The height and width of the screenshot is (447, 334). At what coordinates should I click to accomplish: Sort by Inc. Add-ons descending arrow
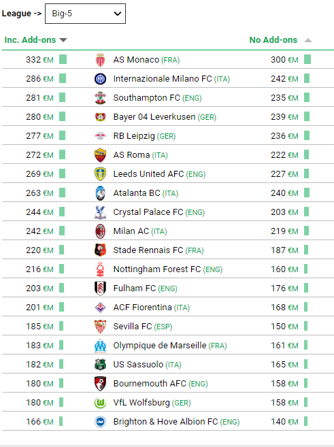click(63, 40)
